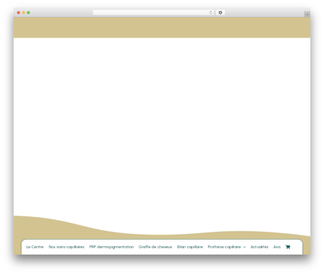Open the Prothèse capillaire menu item
Screen dimensions: 324x274
point(224,247)
